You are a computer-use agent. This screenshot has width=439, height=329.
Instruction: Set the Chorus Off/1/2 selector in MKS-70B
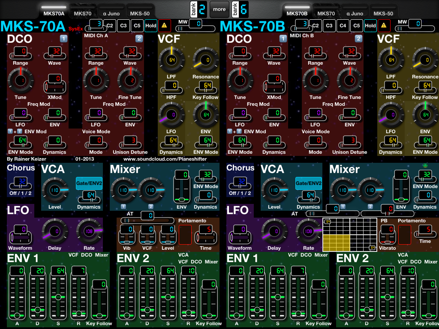point(240,183)
